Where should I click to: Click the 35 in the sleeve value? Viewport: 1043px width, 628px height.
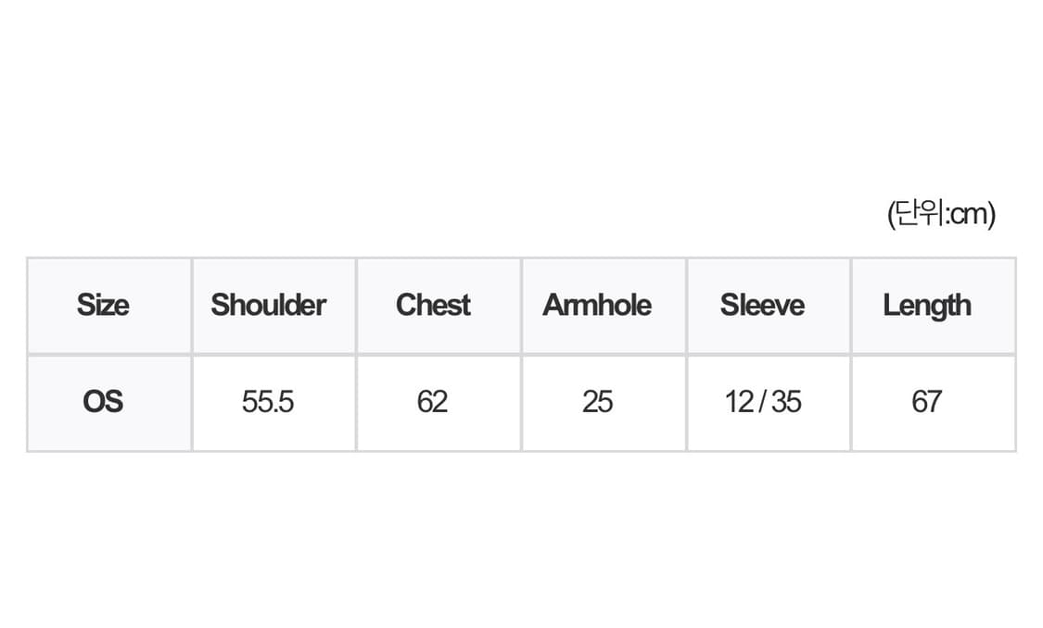[785, 402]
